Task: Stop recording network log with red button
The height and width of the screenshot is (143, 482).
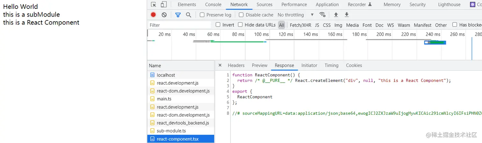Action: pyautogui.click(x=153, y=15)
